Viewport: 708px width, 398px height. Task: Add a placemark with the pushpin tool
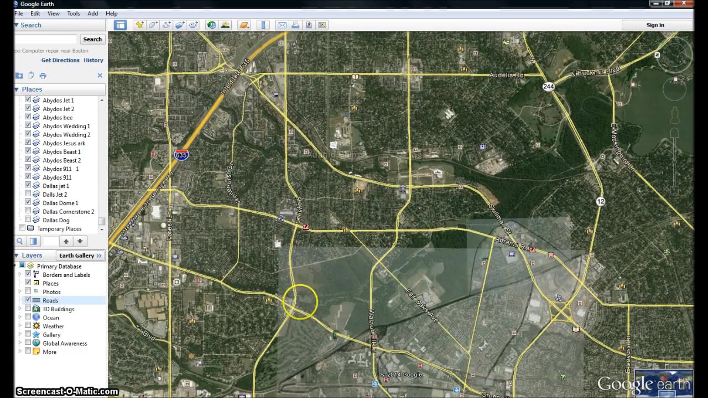pyautogui.click(x=139, y=25)
